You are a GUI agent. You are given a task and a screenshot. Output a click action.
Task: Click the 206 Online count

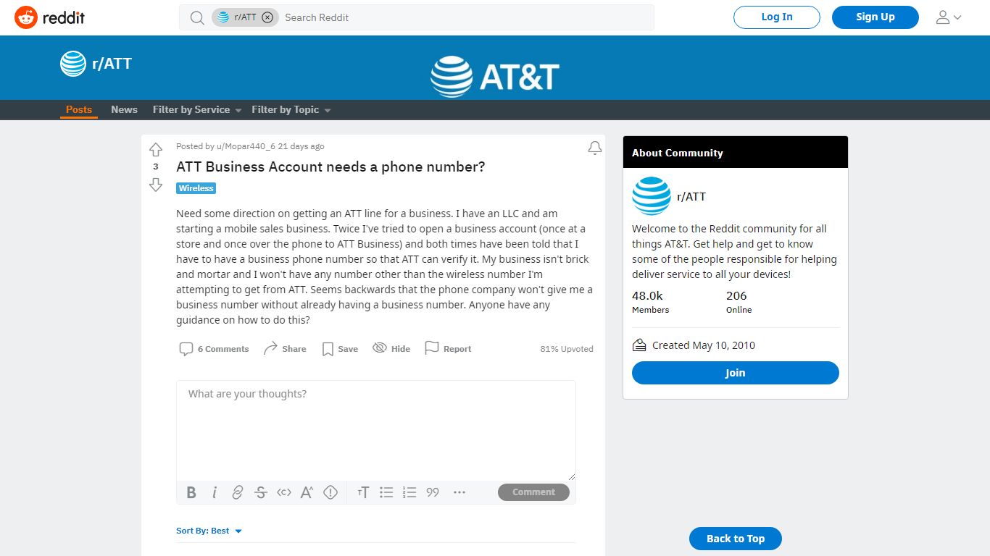tap(739, 302)
